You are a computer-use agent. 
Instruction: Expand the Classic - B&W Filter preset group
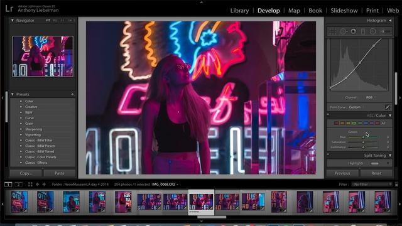21,141
